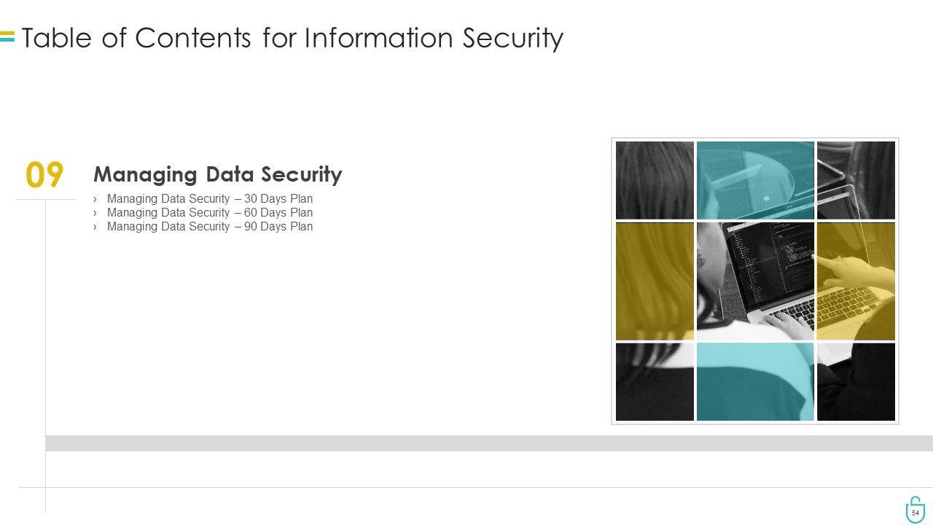Image resolution: width=933 pixels, height=525 pixels.
Task: Click the chevron bullet before 60 Days Plan
Action: point(95,213)
